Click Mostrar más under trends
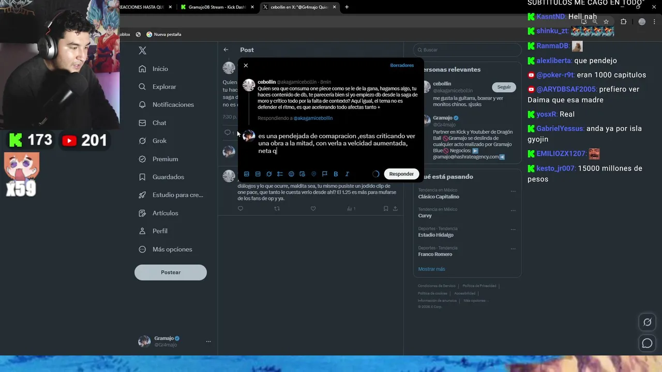The image size is (662, 372). [432, 269]
